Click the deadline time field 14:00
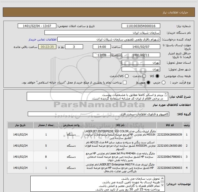Viewport: 198px width, 192px height. (102, 47)
